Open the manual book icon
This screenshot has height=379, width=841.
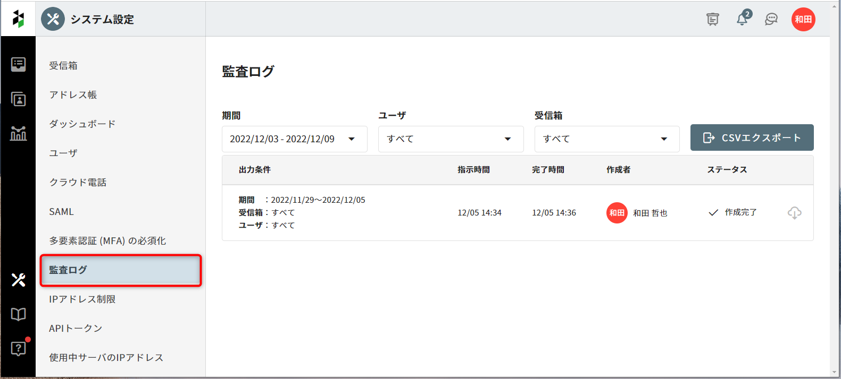tap(18, 314)
